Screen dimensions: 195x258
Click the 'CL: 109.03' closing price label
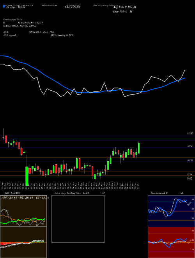tap(73, 7)
